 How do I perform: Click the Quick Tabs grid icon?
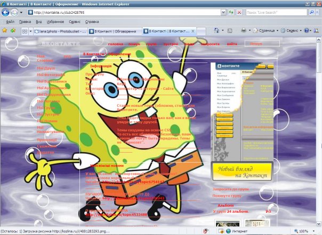(x=25, y=31)
